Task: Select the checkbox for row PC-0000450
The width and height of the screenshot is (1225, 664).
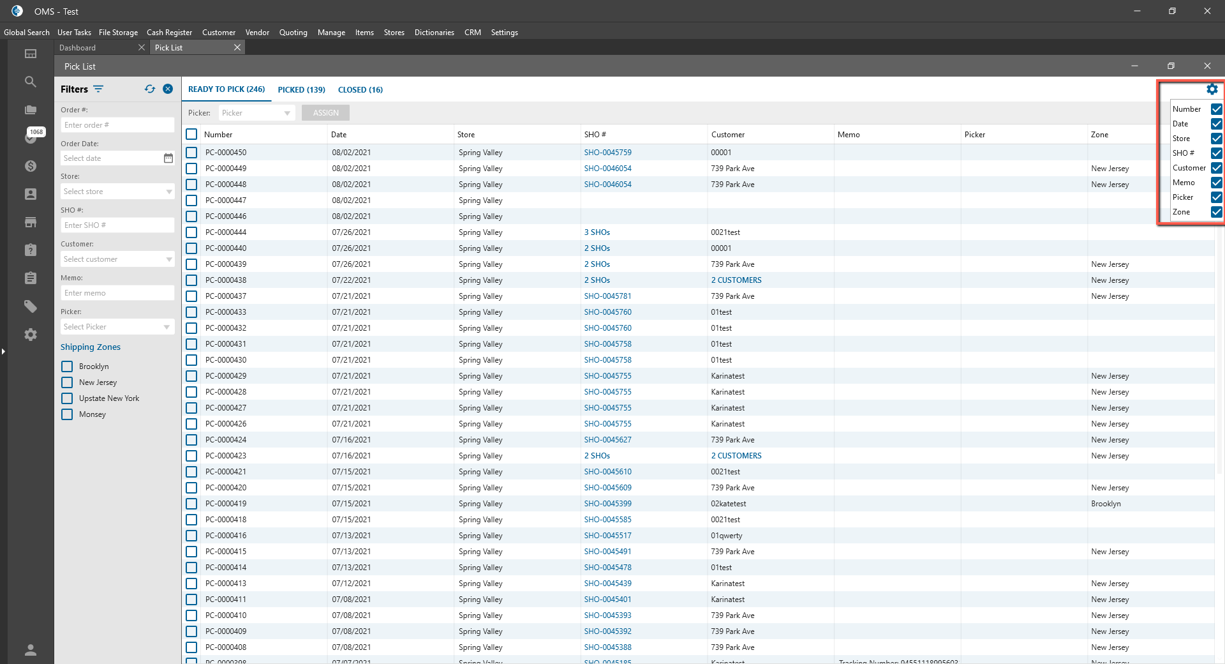Action: (191, 153)
